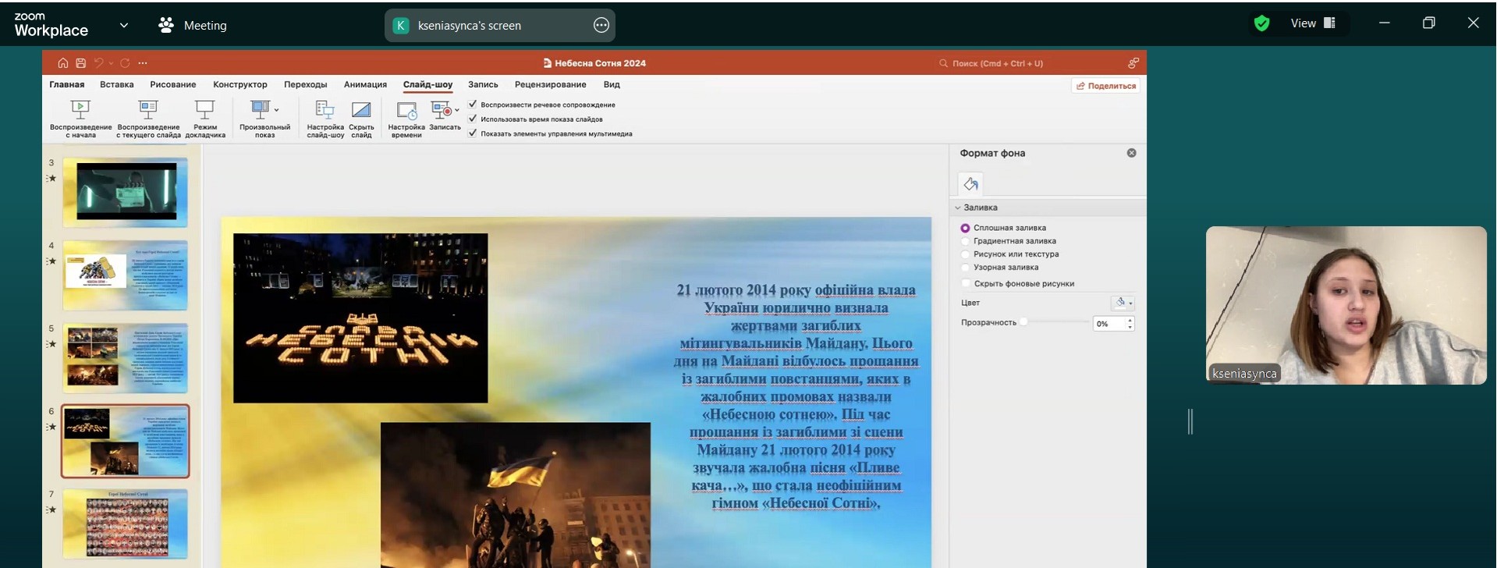Click Воспроизведение с текущего слайда icon
1497x568 pixels.
pos(148,109)
